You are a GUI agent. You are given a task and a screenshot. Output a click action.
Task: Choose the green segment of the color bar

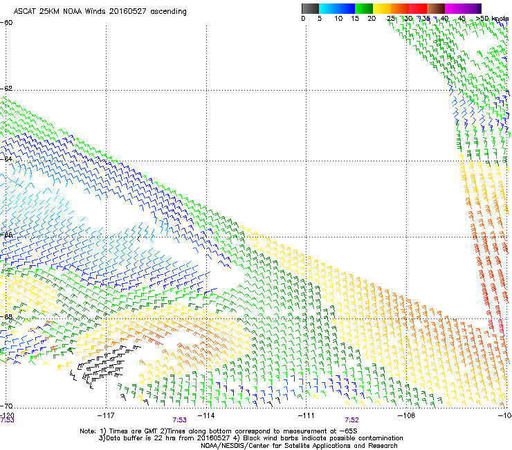[x=364, y=8]
